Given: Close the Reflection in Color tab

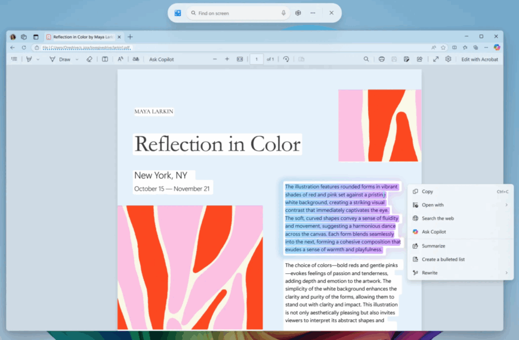Looking at the screenshot, I should pyautogui.click(x=119, y=37).
